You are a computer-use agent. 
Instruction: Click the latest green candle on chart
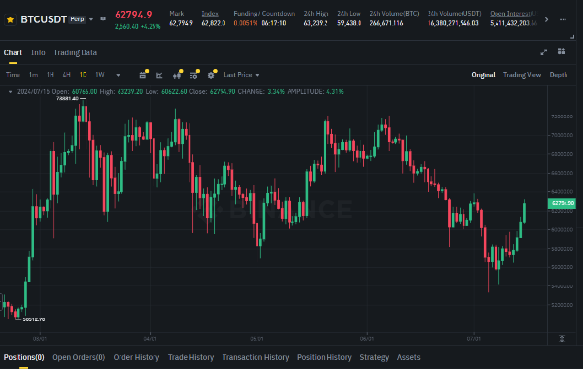tap(525, 214)
